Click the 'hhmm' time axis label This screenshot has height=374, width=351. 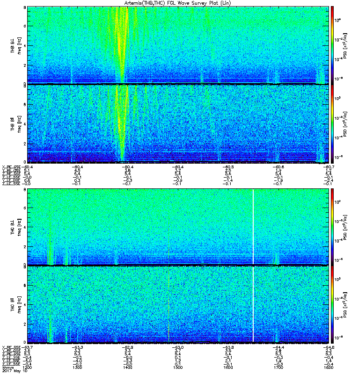7,367
